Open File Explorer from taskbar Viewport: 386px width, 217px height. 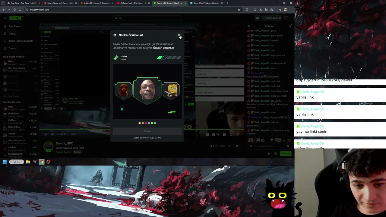point(28,162)
